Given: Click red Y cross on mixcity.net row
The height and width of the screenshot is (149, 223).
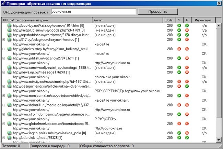Looking at the screenshot, I should 179,82.
